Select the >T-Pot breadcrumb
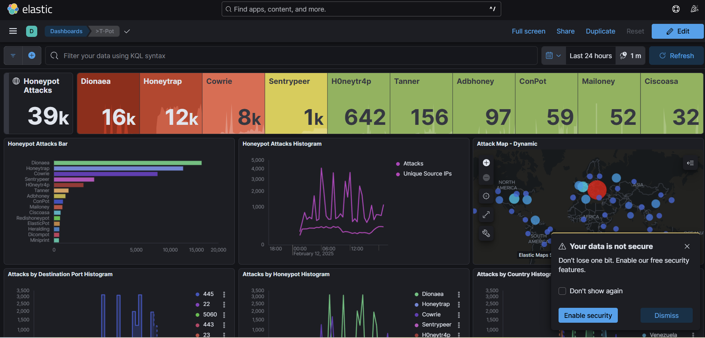The width and height of the screenshot is (705, 338). (x=105, y=31)
